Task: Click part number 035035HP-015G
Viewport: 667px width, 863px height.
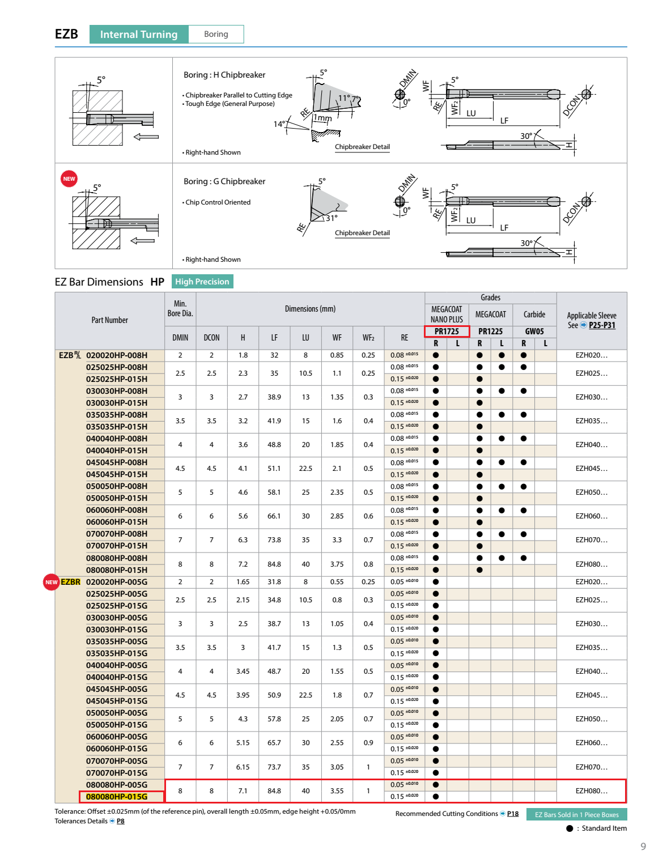Action: pyautogui.click(x=117, y=653)
